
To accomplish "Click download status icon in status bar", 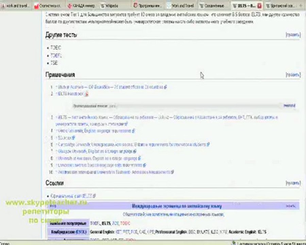I will click(234, 243).
